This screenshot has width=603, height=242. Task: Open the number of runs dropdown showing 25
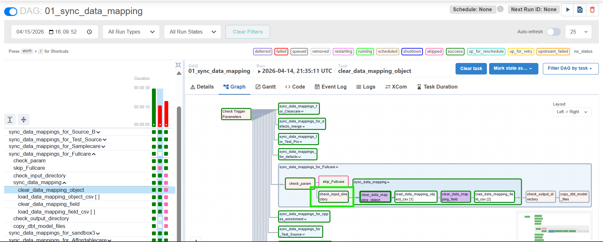click(579, 32)
